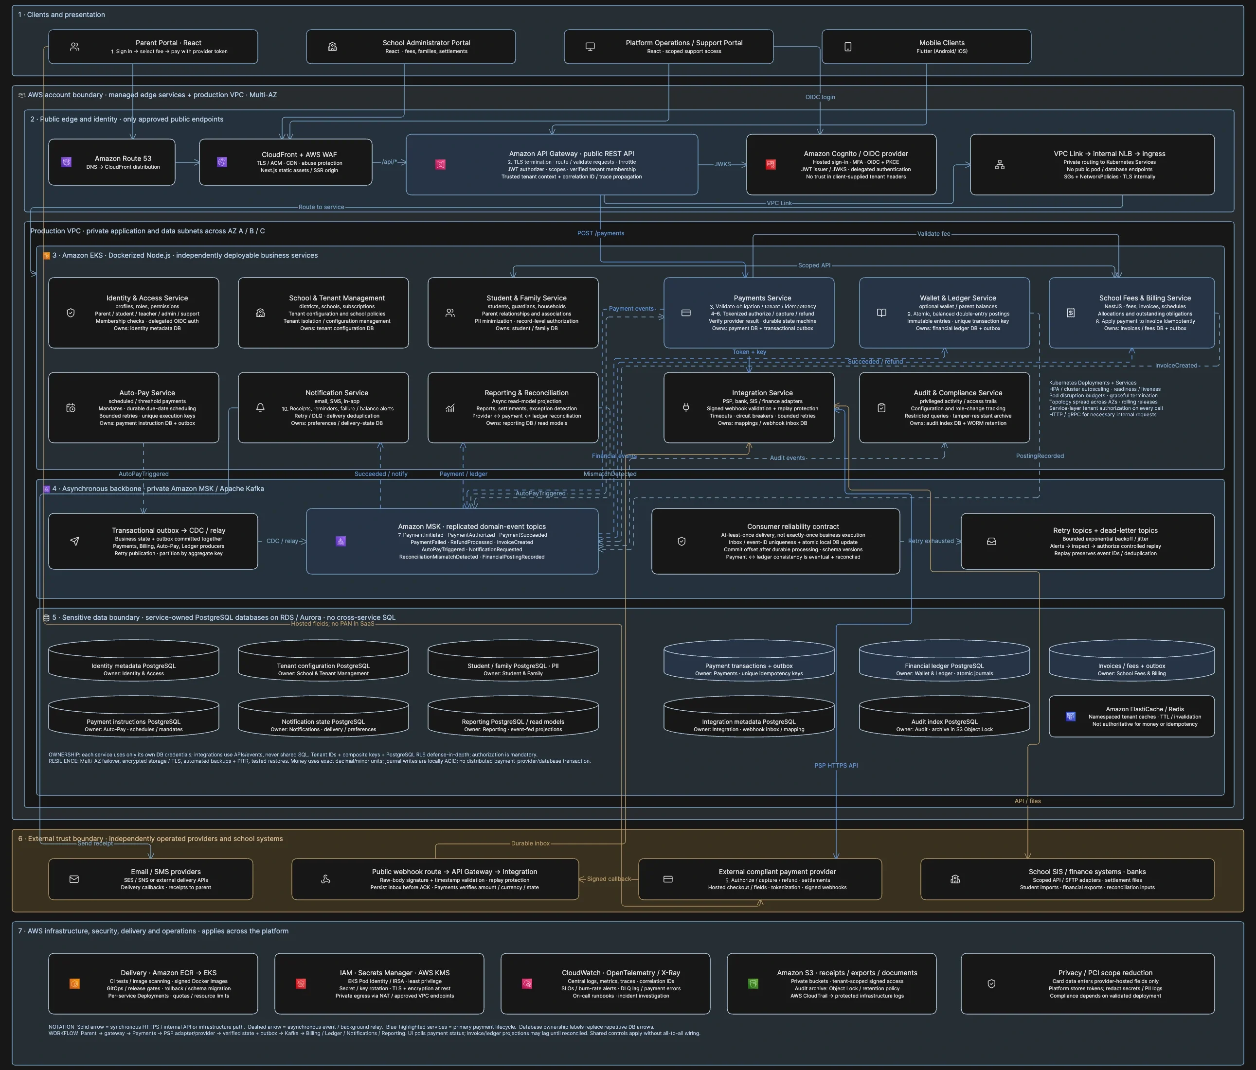Click the Amazon Cognito red icon
The width and height of the screenshot is (1256, 1070).
pos(771,164)
